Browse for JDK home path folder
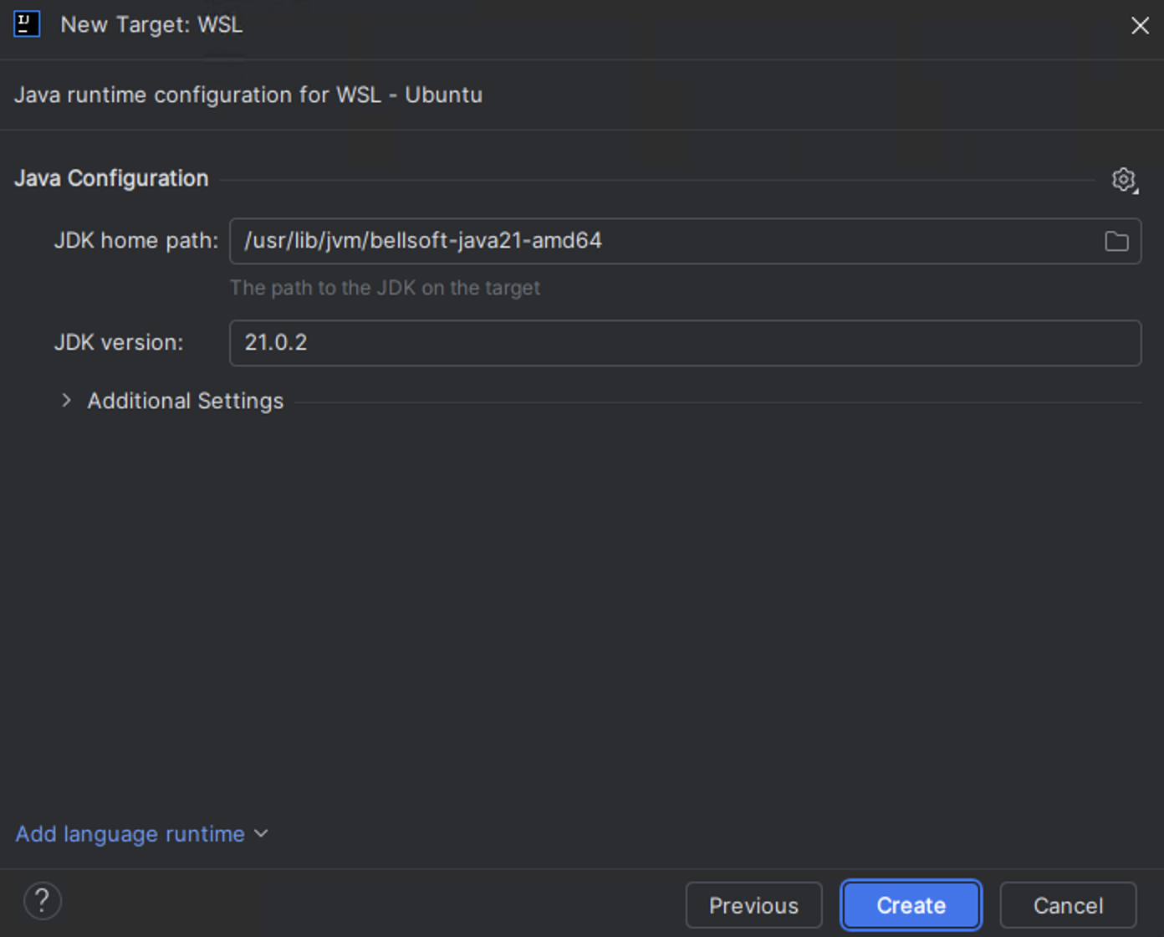Screen dimensions: 1164x937 pyautogui.click(x=1115, y=241)
